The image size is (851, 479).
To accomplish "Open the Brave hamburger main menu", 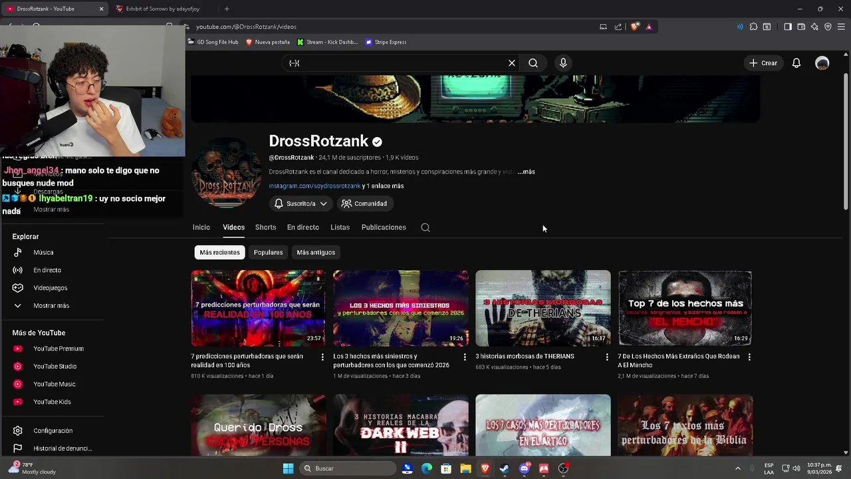I will (x=841, y=27).
